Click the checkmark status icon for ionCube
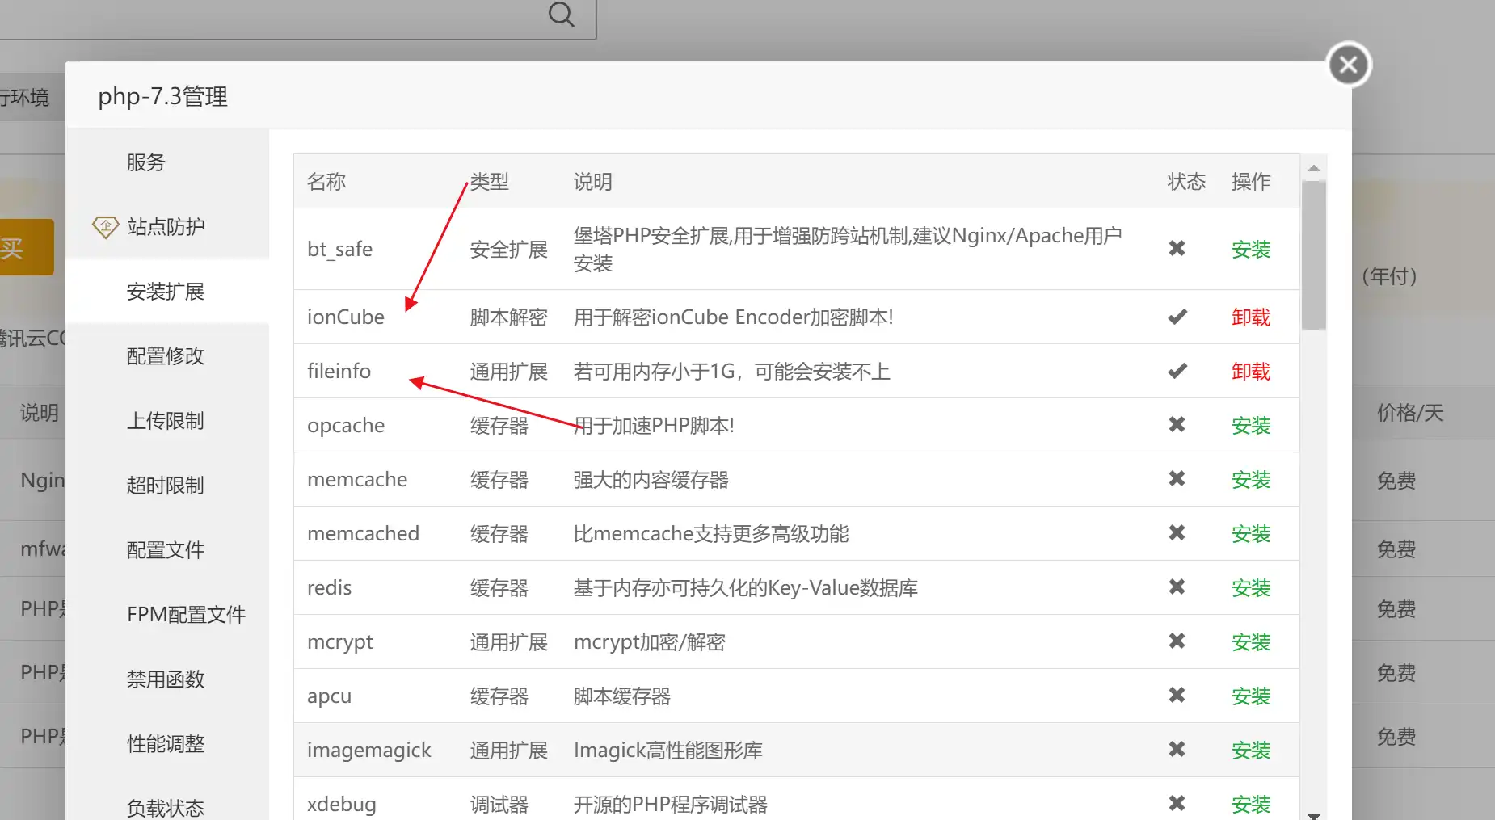The height and width of the screenshot is (820, 1495). [x=1177, y=317]
